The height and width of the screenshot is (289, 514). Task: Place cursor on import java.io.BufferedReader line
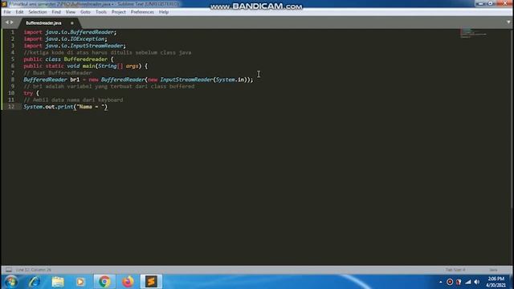coord(70,32)
